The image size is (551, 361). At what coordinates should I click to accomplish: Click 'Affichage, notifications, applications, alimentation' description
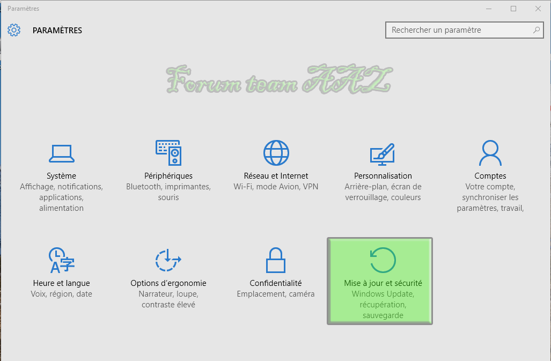[62, 197]
